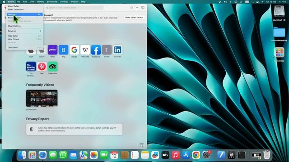The height and width of the screenshot is (162, 289).
Task: Open the Facebook favorite tile
Action: pyautogui.click(x=96, y=50)
